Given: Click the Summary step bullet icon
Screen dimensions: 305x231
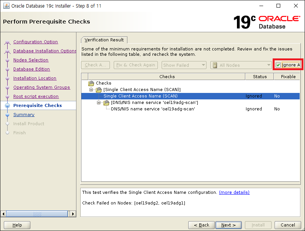Looking at the screenshot, I should point(7,115).
